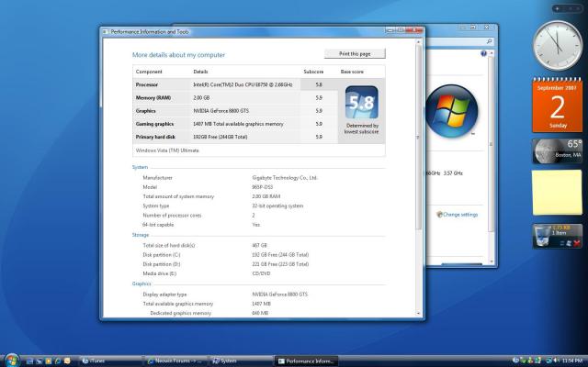
Task: Click Switch between windows quick launch icon
Action: point(39,361)
